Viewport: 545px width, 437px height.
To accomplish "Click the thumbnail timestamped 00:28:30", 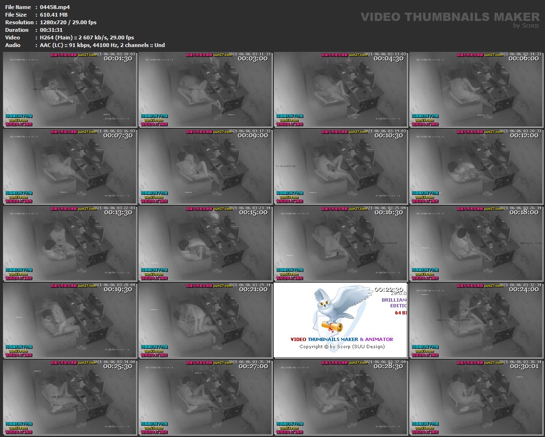I will [x=341, y=398].
